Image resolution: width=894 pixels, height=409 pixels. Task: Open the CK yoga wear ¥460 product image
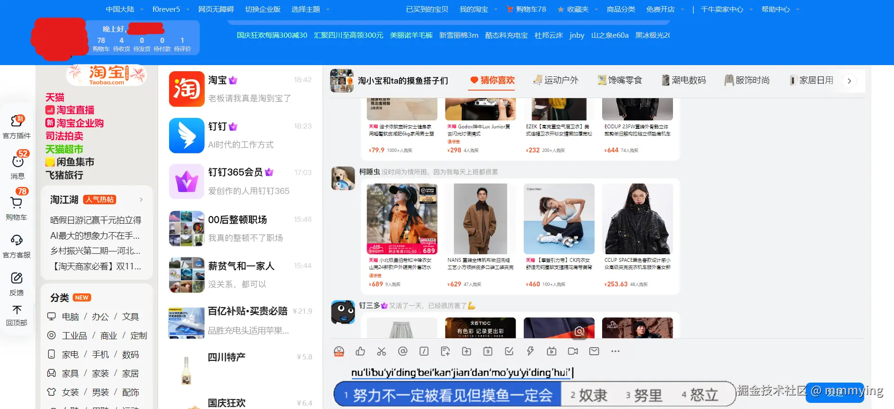click(559, 219)
